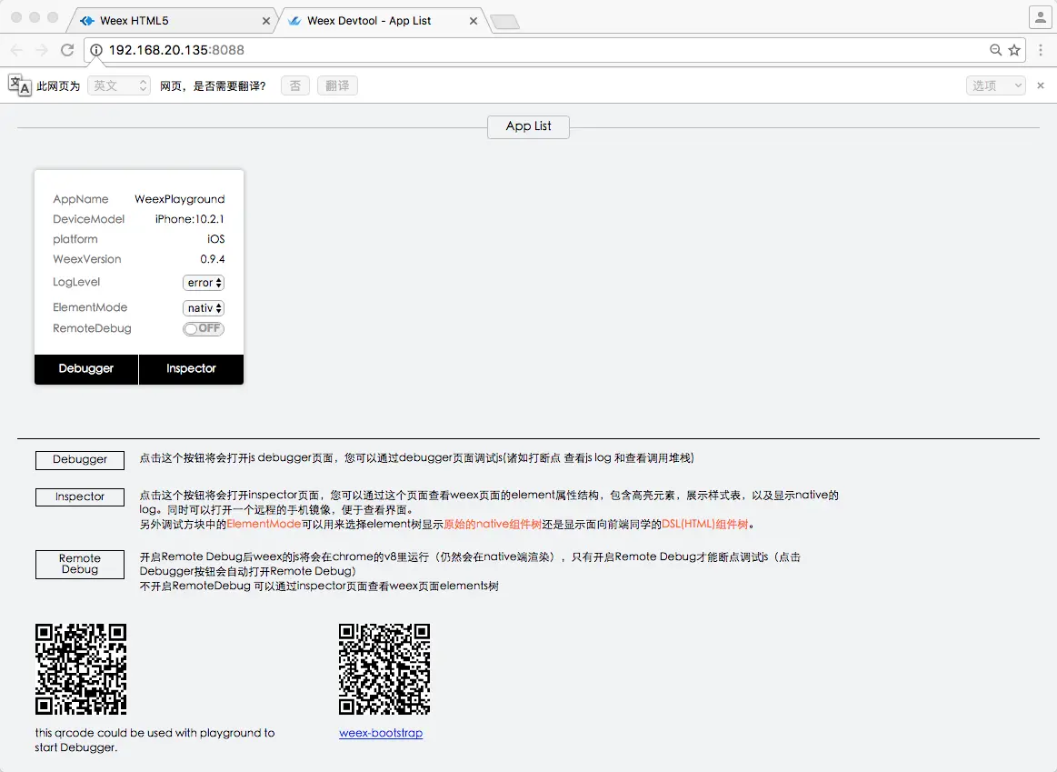Click the LogLevel label

[76, 282]
